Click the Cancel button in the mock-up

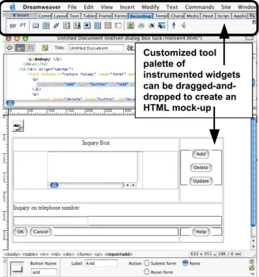point(40,232)
